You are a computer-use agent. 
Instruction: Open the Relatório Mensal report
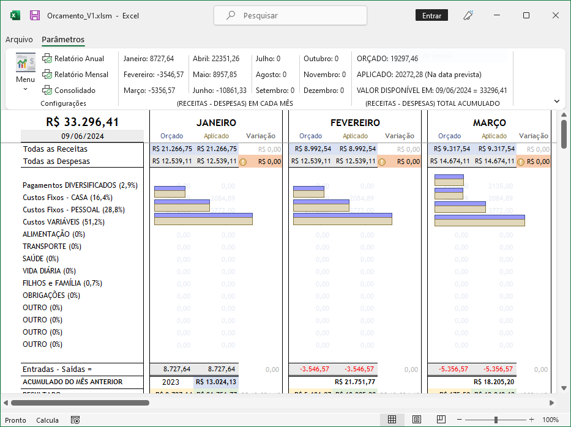(x=75, y=75)
